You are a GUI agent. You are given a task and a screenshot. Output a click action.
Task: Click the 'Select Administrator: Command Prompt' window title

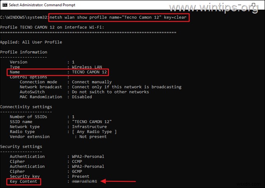coord(42,5)
